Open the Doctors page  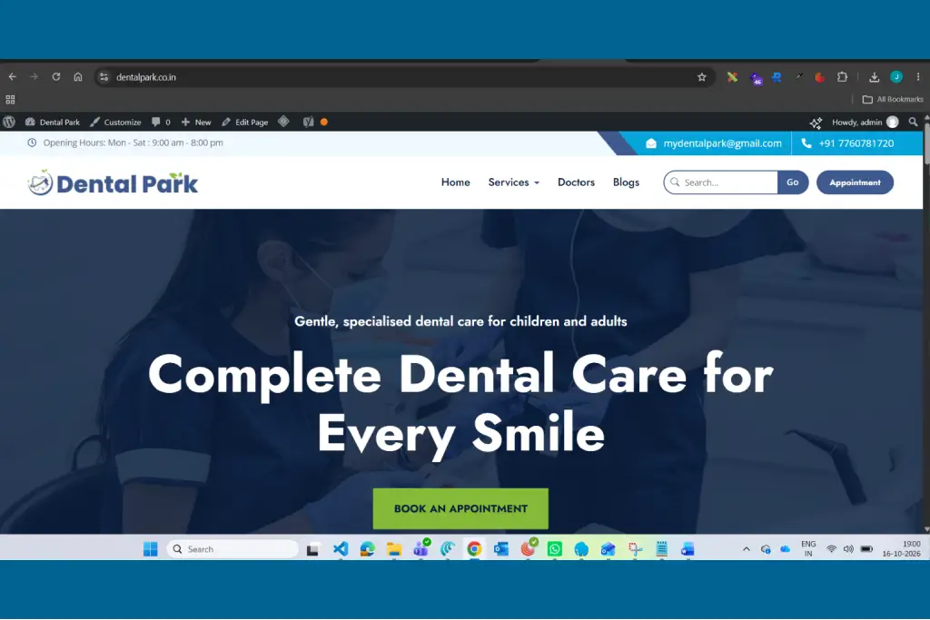(576, 182)
